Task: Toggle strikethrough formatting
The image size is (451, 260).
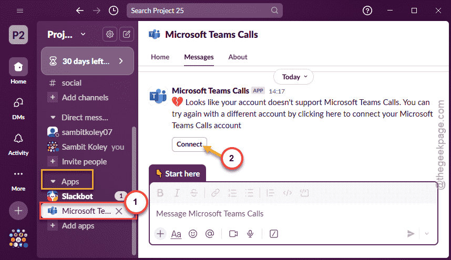Action: (194, 193)
